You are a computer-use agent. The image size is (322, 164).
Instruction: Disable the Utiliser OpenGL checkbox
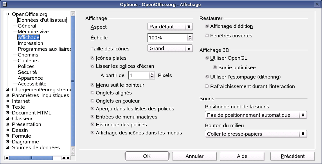point(207,58)
